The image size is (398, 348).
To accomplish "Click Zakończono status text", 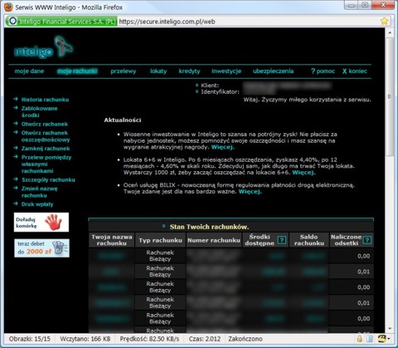I will pyautogui.click(x=245, y=339).
